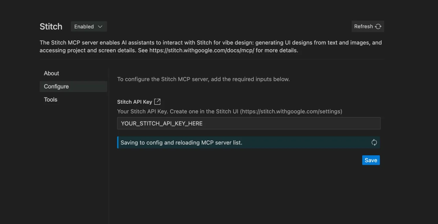This screenshot has height=224, width=438.
Task: Select the Configure tab
Action: point(56,86)
